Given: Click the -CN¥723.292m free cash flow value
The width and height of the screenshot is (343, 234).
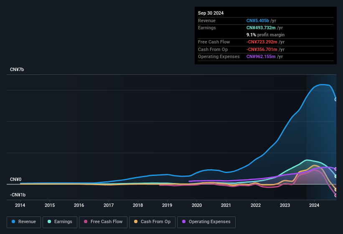Looking at the screenshot, I should point(262,42).
